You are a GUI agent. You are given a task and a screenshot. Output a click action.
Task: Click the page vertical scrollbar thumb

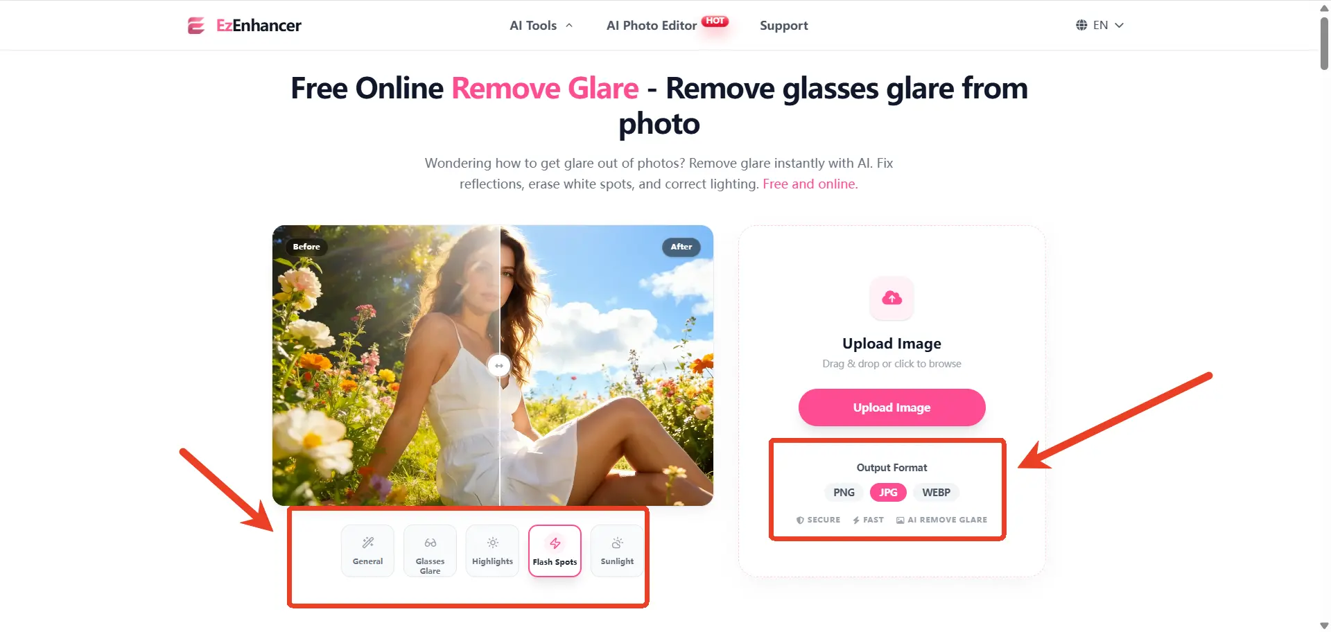[x=1324, y=43]
